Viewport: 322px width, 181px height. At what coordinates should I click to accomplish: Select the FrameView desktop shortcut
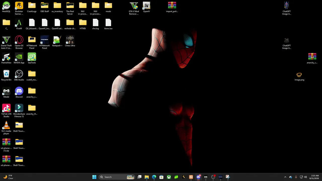click(x=6, y=59)
